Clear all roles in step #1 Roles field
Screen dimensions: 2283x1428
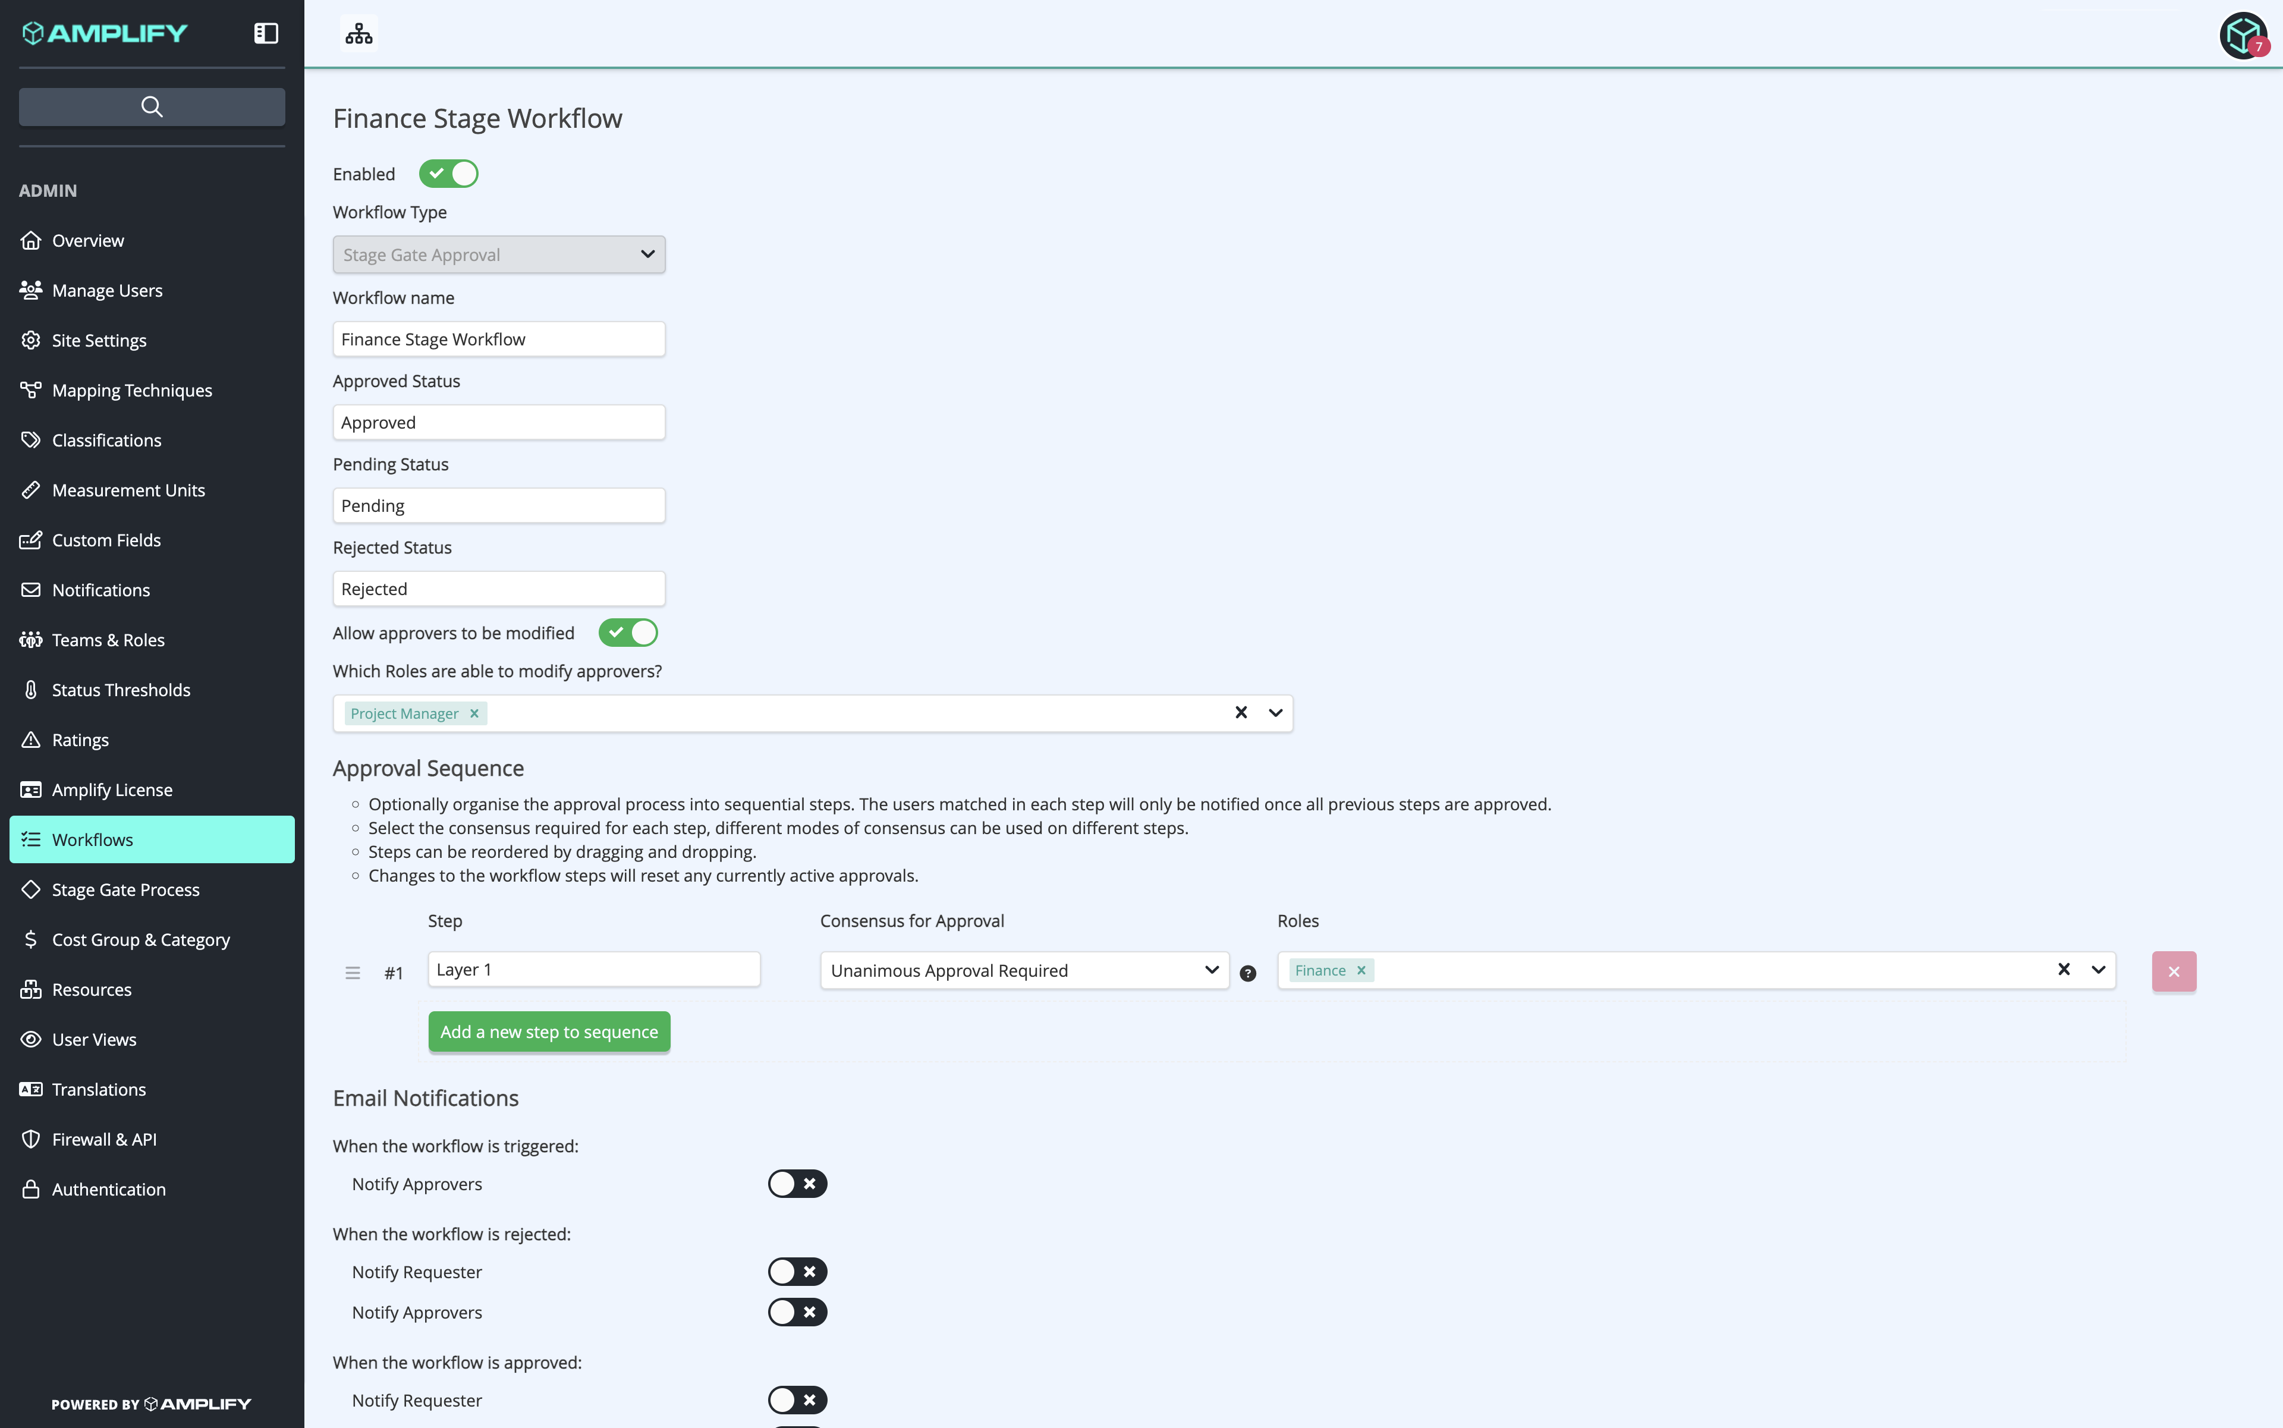pos(2064,970)
